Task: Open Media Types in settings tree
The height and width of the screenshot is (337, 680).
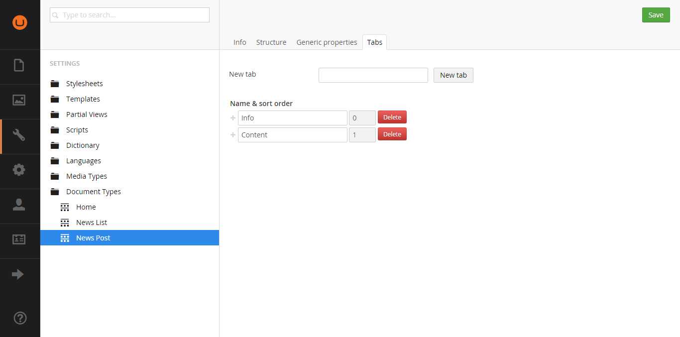Action: click(87, 176)
